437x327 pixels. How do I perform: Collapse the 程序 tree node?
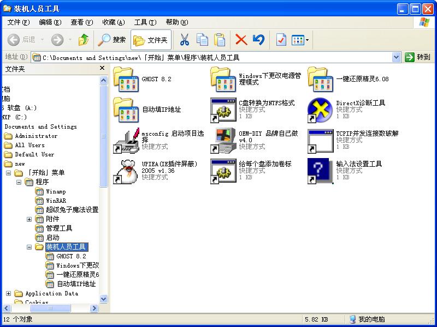click(x=19, y=183)
